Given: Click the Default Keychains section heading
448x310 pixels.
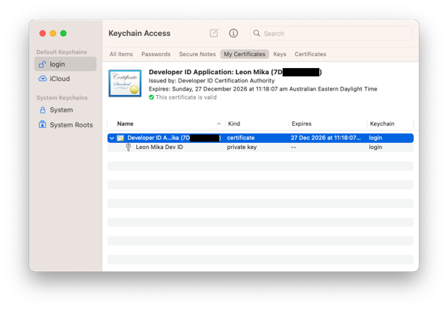Looking at the screenshot, I should pyautogui.click(x=61, y=52).
